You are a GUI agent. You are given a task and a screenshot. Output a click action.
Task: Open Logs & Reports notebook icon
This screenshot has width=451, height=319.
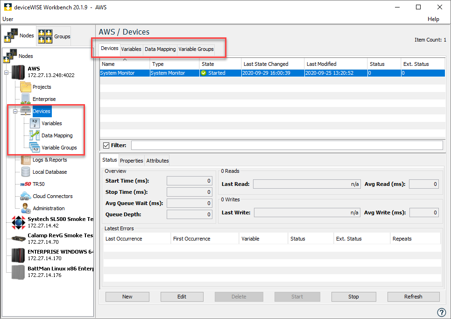25,160
